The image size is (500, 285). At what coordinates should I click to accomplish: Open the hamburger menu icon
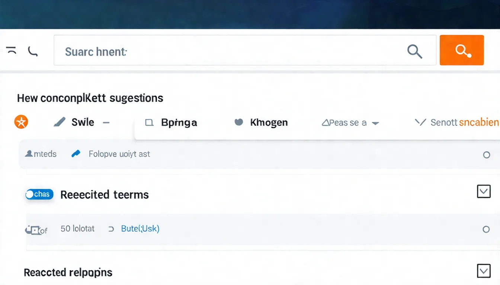[x=12, y=50]
